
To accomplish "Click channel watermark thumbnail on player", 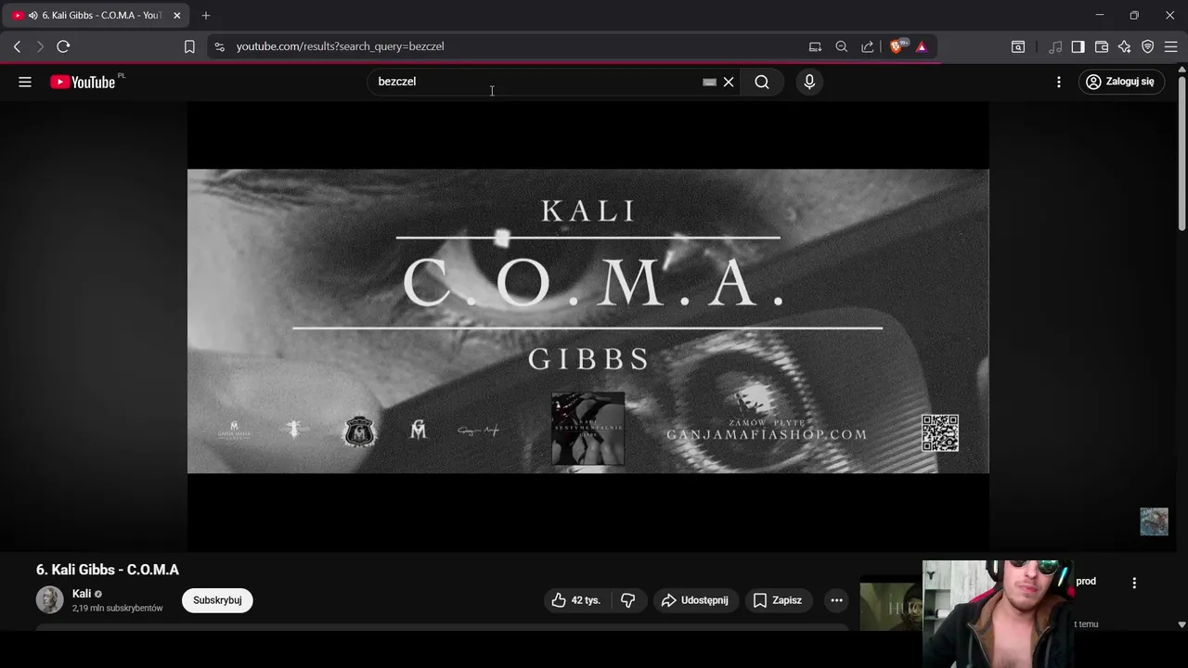I will tap(1154, 521).
